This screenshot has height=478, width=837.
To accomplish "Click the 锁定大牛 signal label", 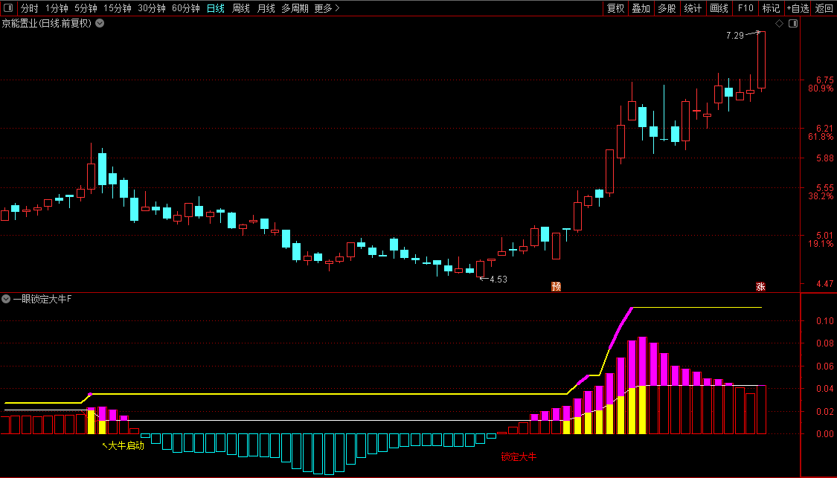I will 519,456.
